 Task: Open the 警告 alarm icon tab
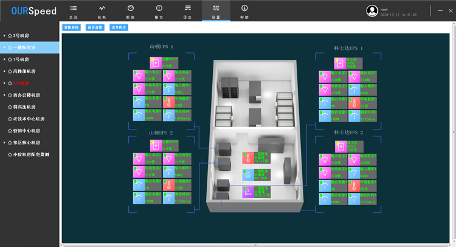click(159, 11)
